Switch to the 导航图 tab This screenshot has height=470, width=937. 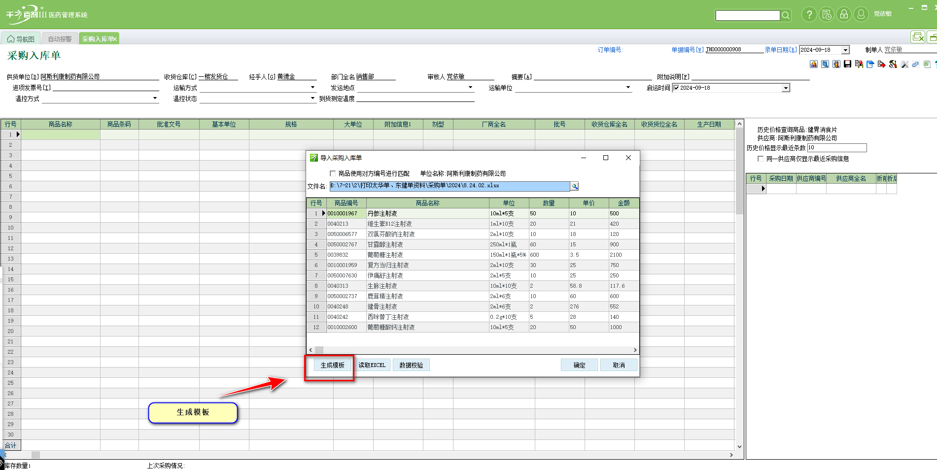coord(21,39)
